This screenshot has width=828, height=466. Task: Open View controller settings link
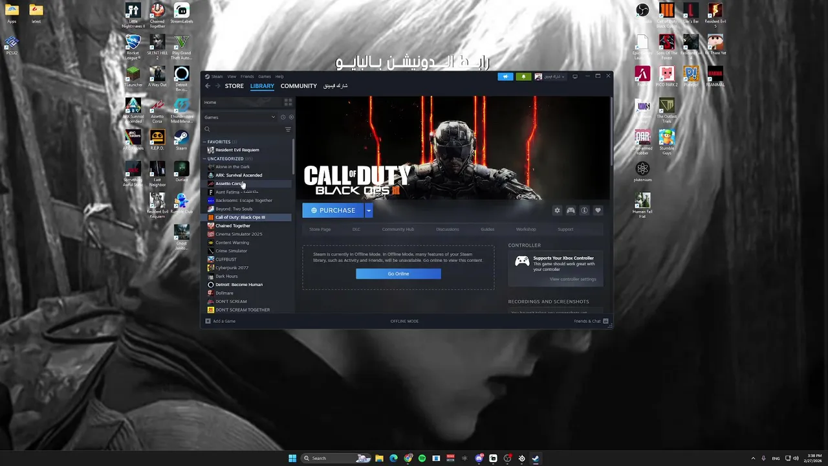(572, 279)
